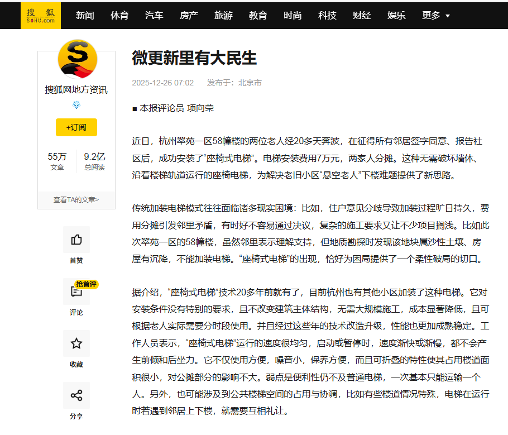Select 汽车 in the top navigation
The image size is (508, 435).
tap(154, 15)
